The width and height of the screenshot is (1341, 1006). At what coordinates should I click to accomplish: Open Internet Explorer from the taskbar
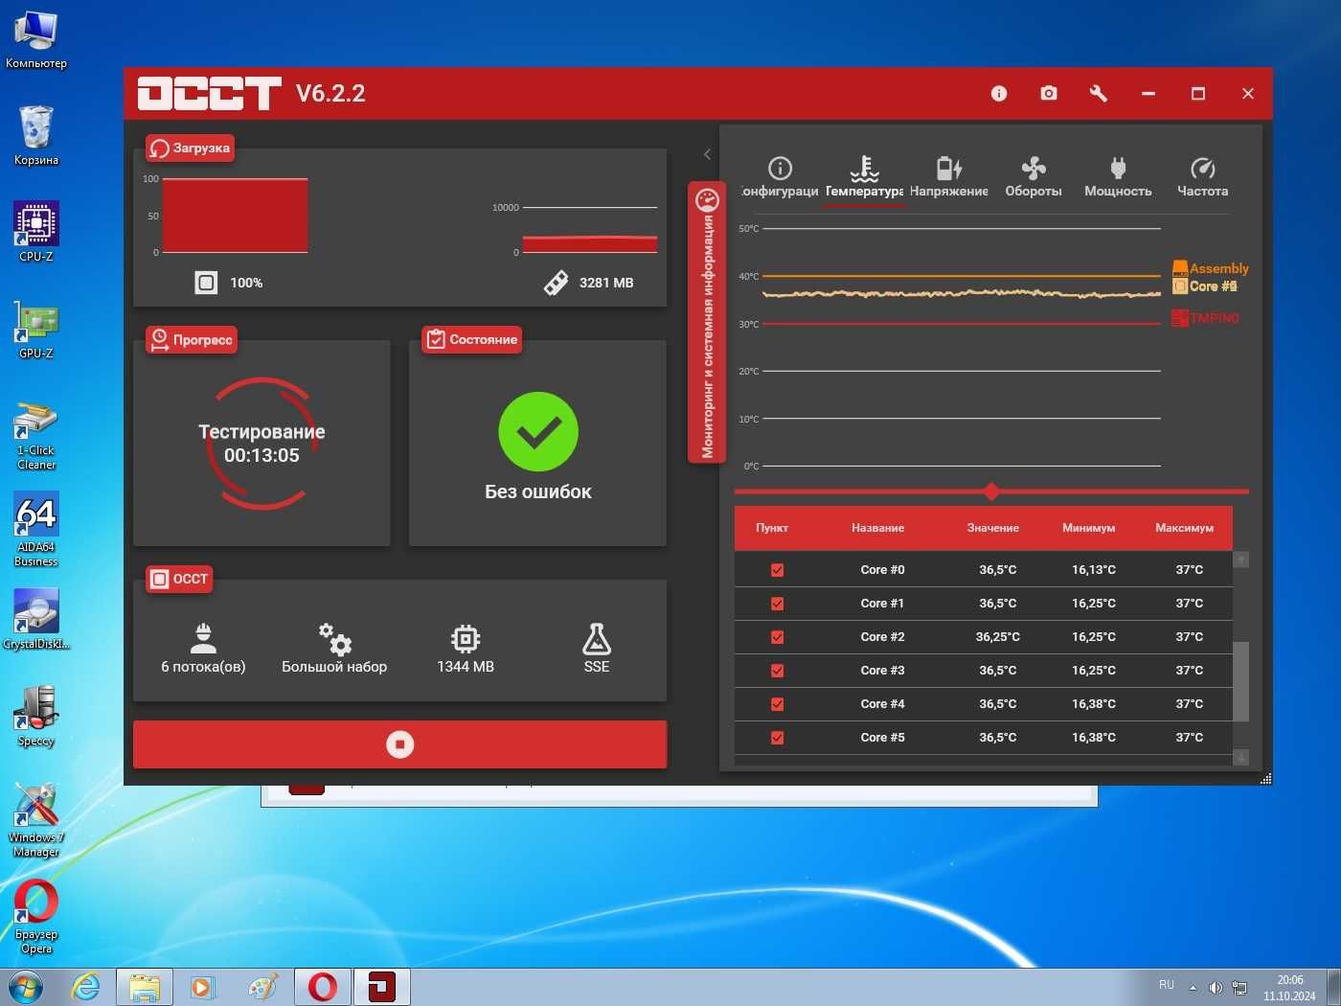(x=86, y=987)
